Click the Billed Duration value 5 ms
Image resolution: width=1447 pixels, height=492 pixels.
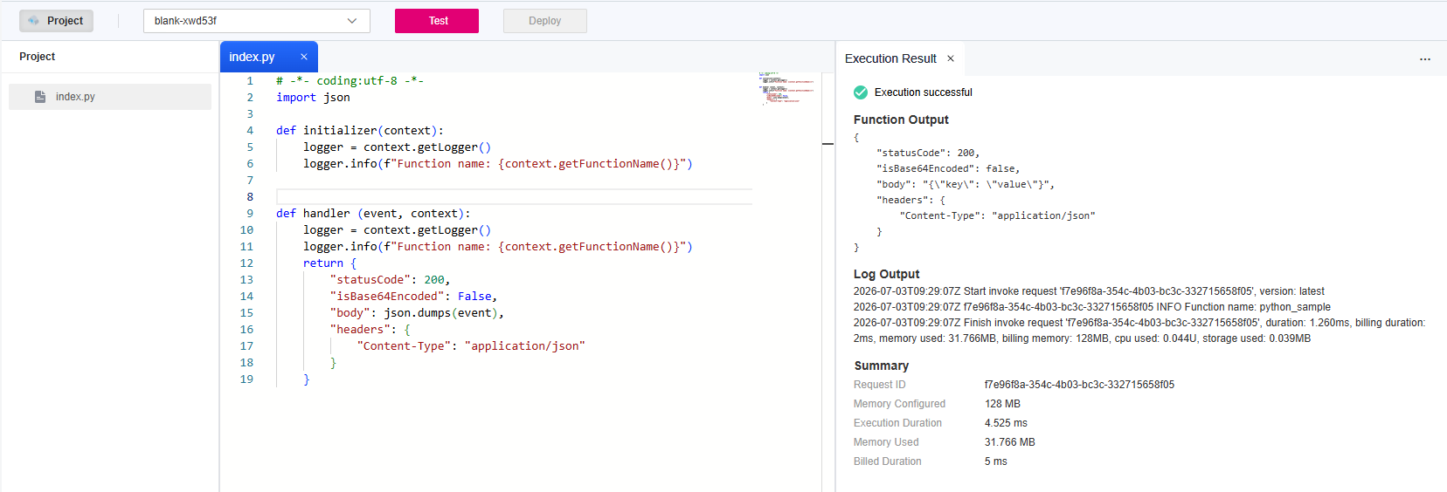[995, 461]
